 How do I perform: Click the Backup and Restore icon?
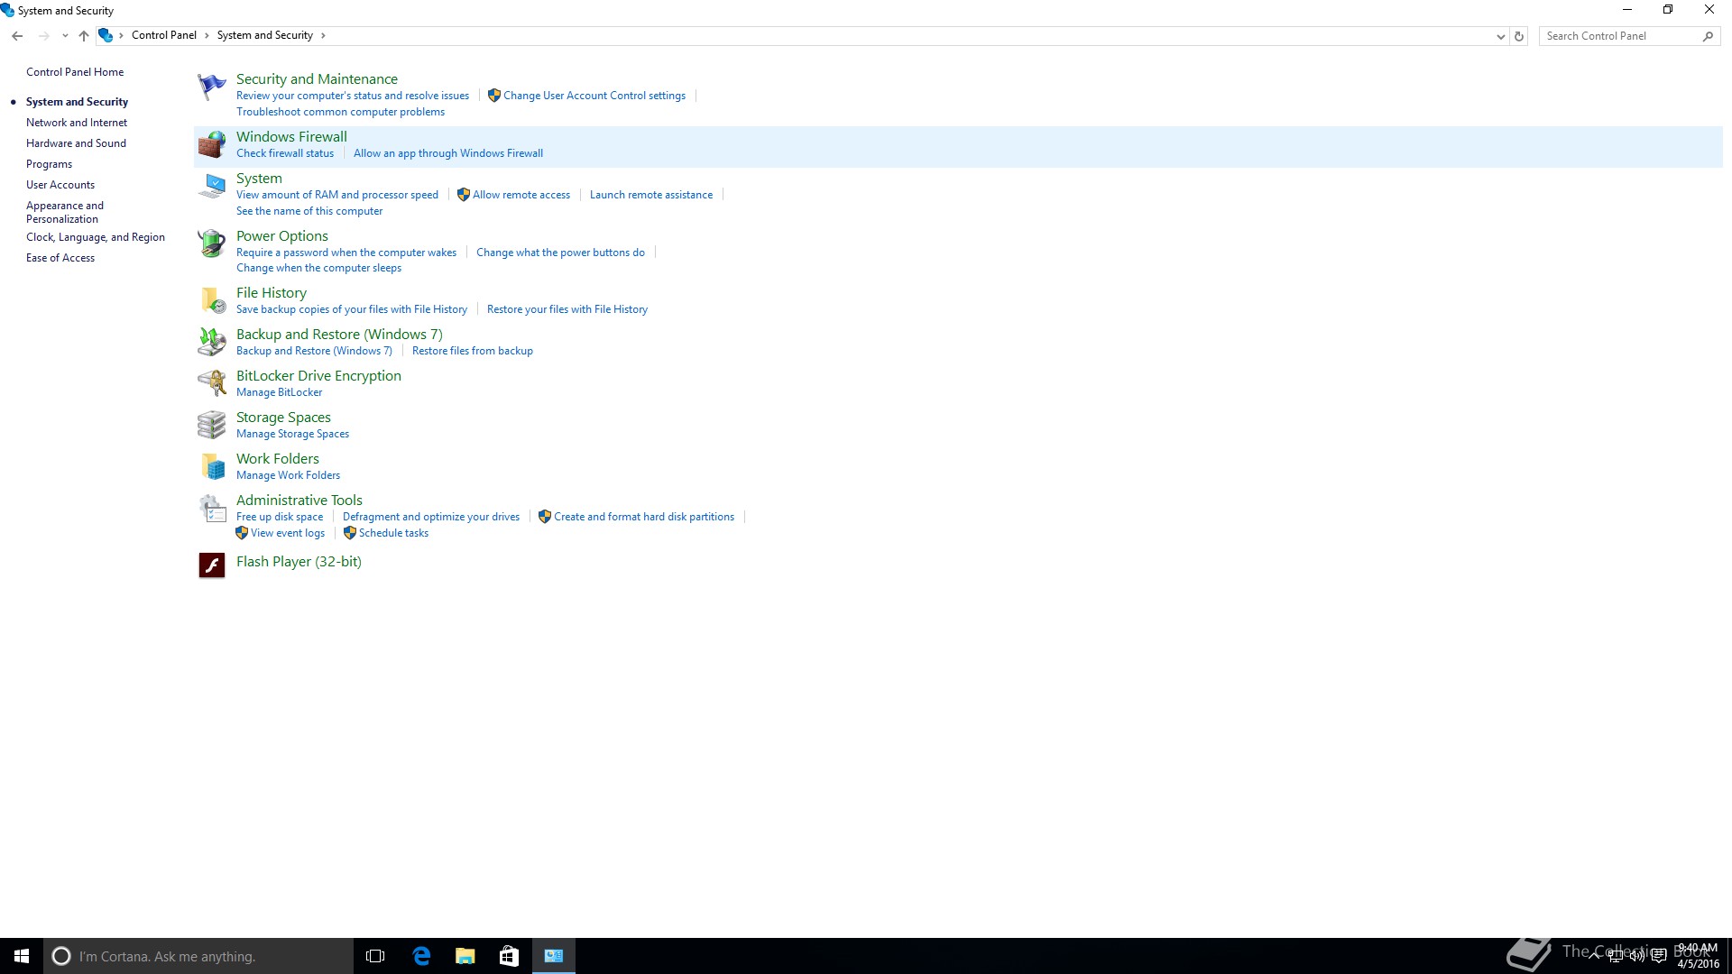point(212,342)
